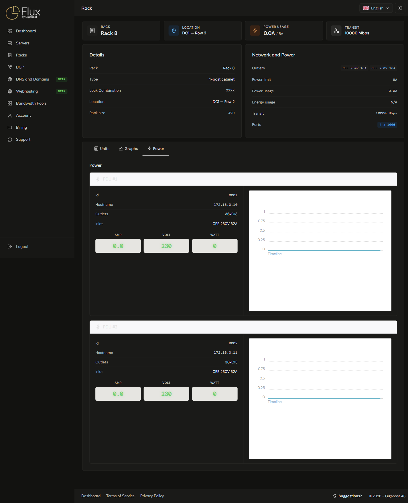
Task: Open the Privacy Policy link
Action: (152, 496)
